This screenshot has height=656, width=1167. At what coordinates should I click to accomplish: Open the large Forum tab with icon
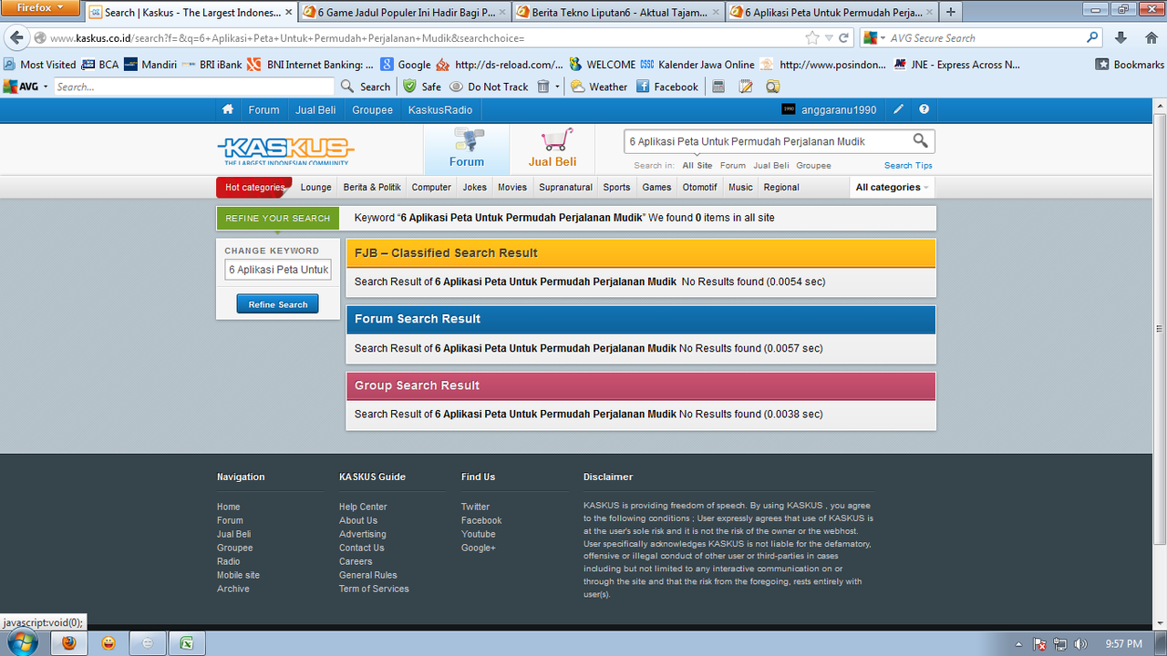pos(467,149)
